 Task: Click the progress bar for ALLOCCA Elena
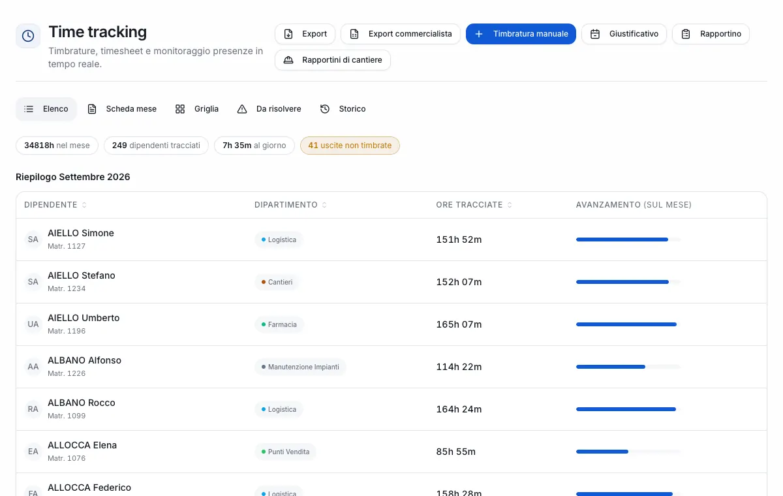pyautogui.click(x=628, y=452)
